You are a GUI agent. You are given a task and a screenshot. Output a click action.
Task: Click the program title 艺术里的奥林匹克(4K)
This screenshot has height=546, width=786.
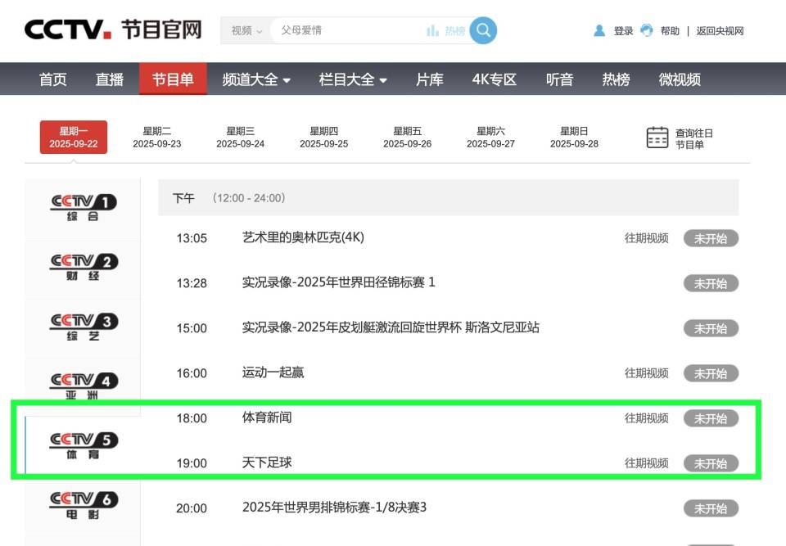(x=303, y=237)
